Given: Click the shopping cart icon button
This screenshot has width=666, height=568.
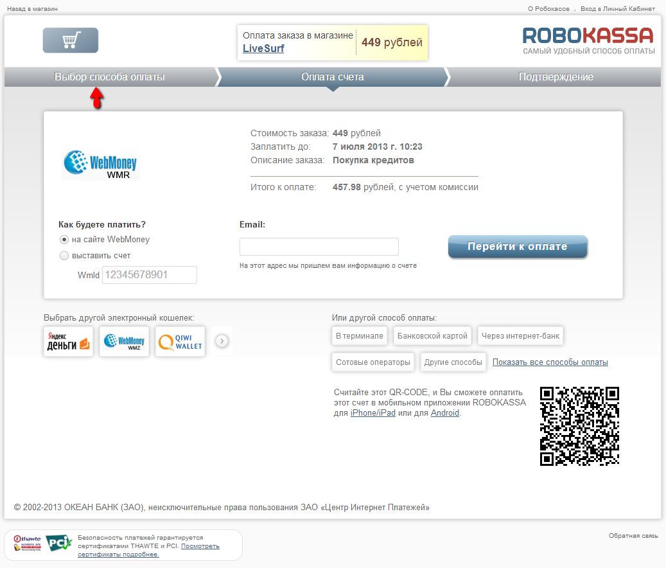Looking at the screenshot, I should tap(71, 40).
